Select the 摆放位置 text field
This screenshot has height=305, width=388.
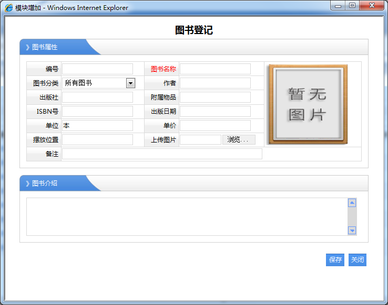coord(97,140)
